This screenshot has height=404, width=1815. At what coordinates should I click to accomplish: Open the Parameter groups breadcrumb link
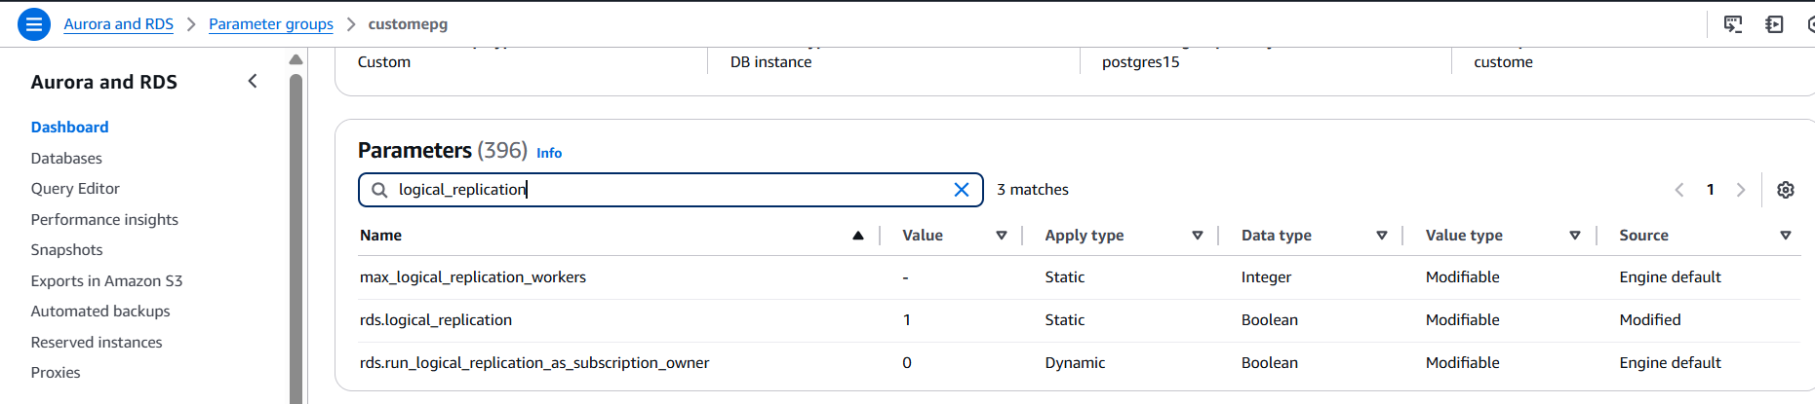pos(270,24)
